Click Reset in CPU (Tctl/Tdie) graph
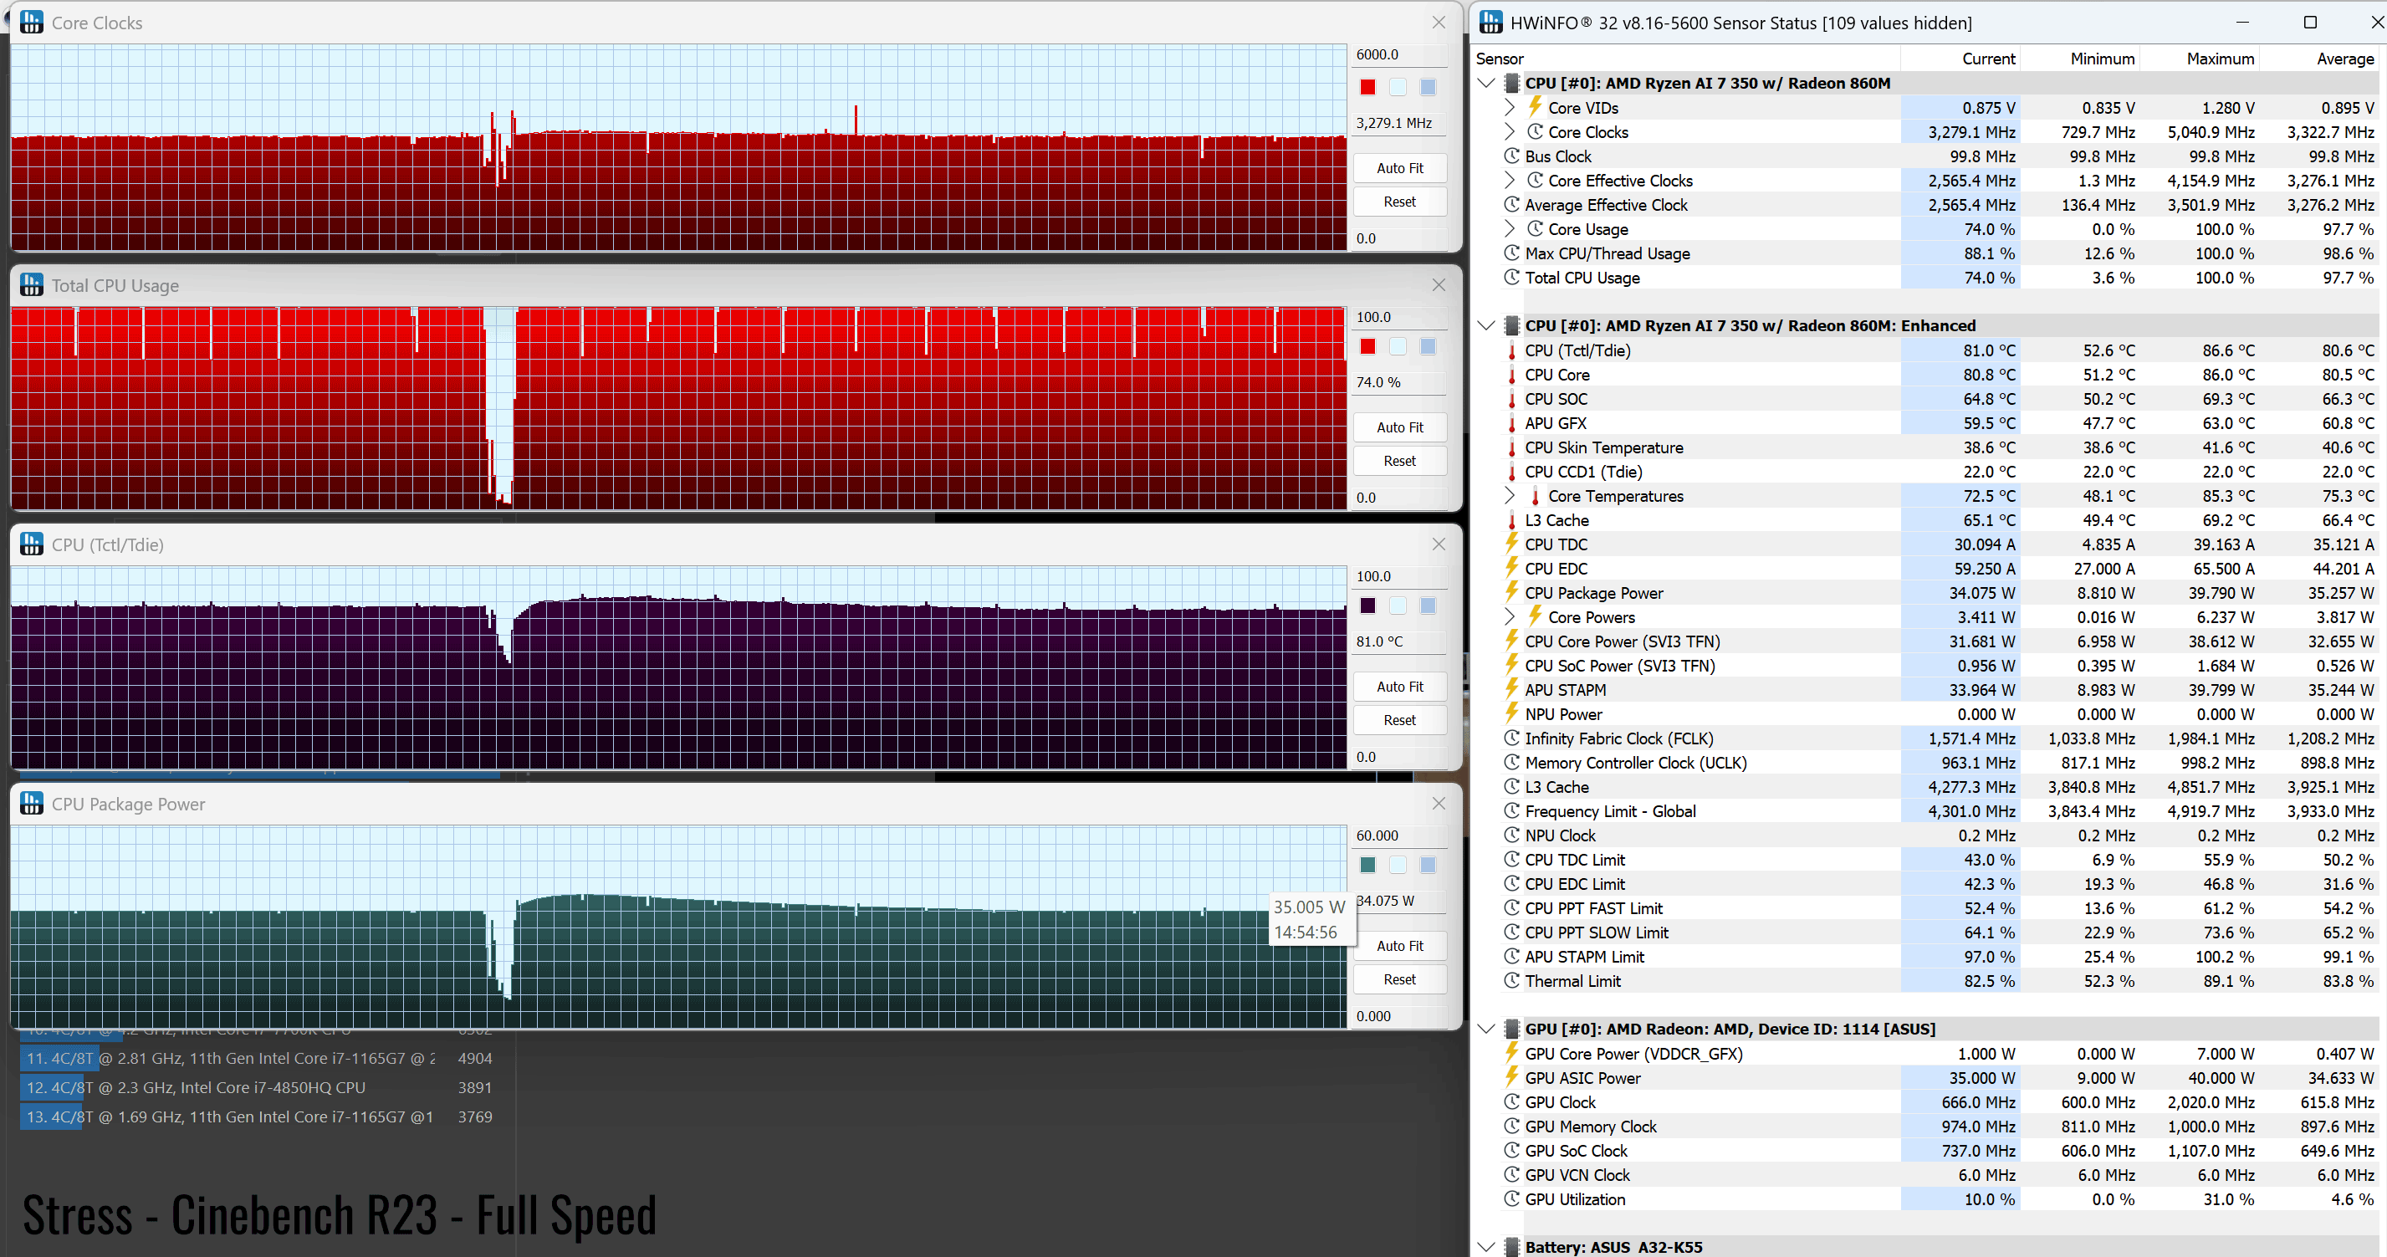 coord(1399,720)
